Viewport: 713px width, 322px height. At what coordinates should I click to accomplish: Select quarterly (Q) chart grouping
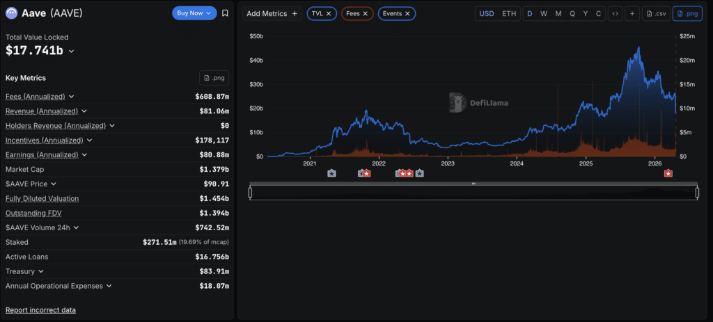[572, 14]
